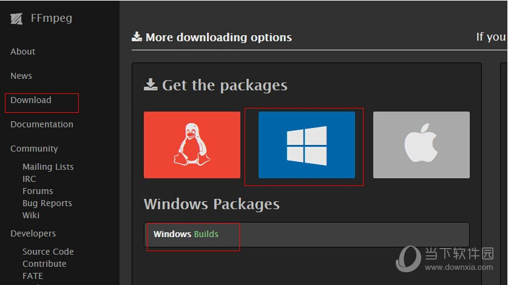Go to the News section
This screenshot has height=285, width=508.
pos(21,76)
